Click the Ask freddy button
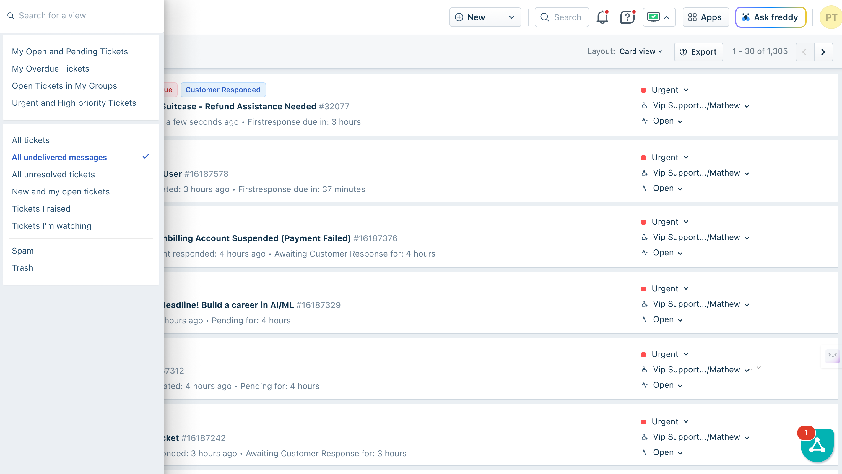This screenshot has height=474, width=842. tap(770, 17)
